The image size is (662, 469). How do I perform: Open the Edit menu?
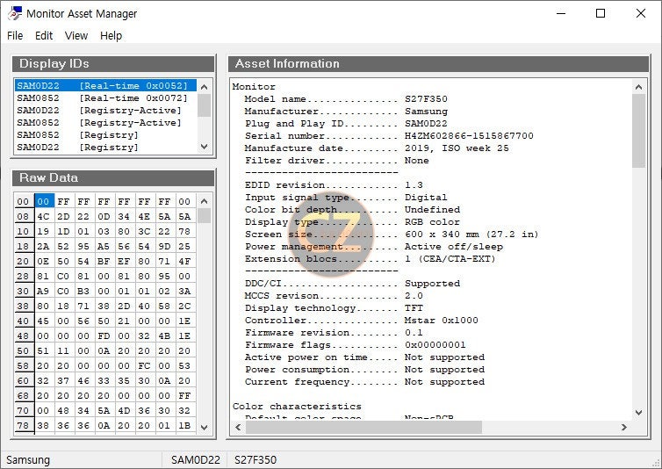click(x=44, y=36)
